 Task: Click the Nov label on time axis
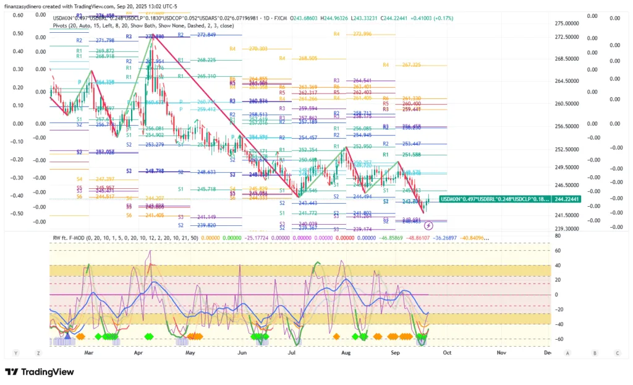501,353
